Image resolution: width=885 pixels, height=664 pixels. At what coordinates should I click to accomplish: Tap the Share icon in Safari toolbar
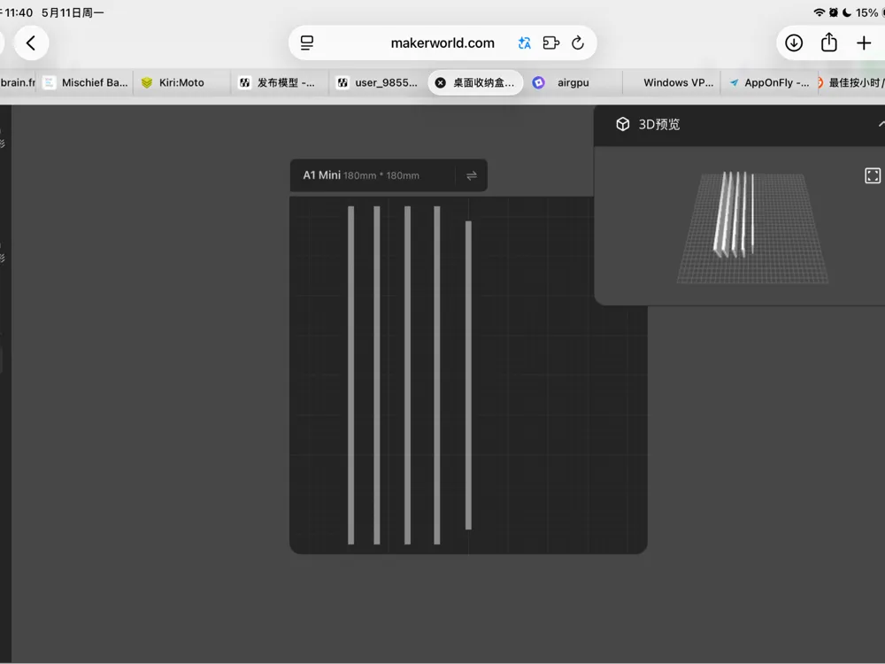pos(828,42)
